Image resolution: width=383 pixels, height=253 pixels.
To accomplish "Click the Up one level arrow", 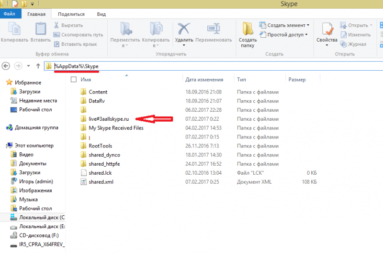I will tap(38, 66).
